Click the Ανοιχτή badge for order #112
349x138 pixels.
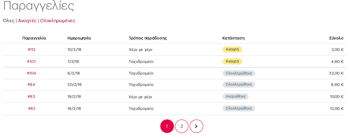(x=232, y=49)
